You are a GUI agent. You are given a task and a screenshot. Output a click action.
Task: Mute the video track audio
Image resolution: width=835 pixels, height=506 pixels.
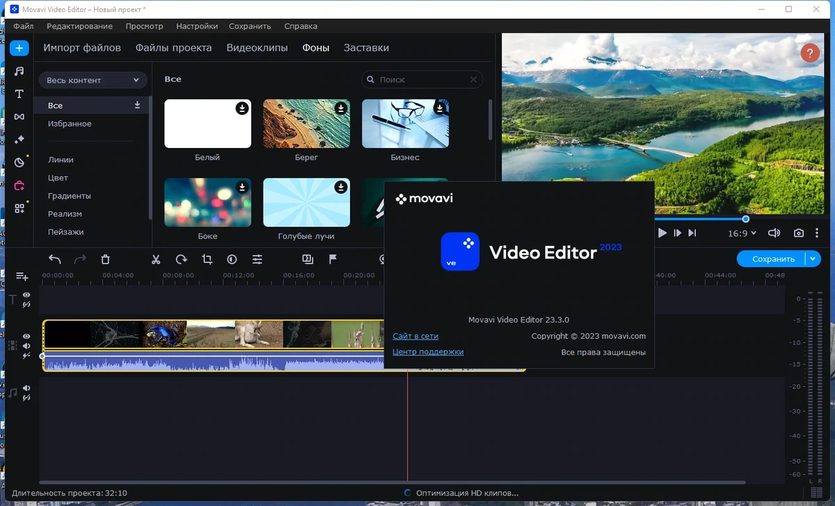(x=26, y=346)
